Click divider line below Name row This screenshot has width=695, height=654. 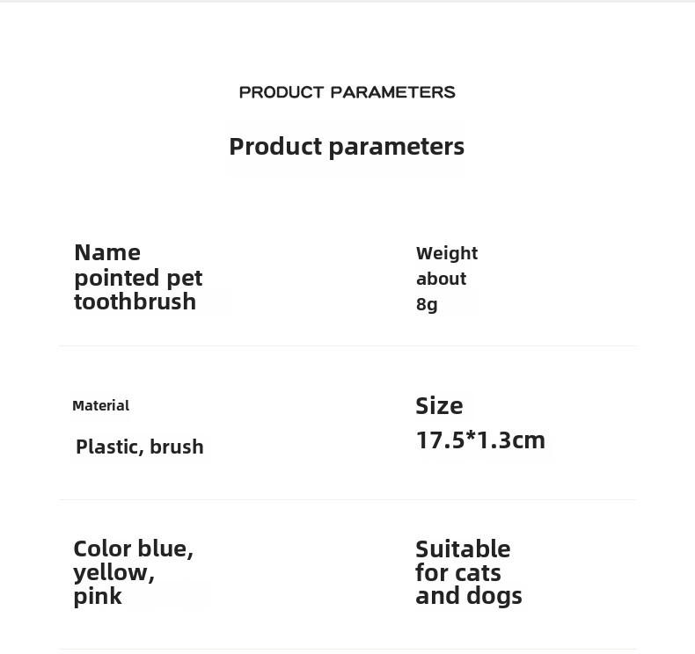(x=348, y=345)
